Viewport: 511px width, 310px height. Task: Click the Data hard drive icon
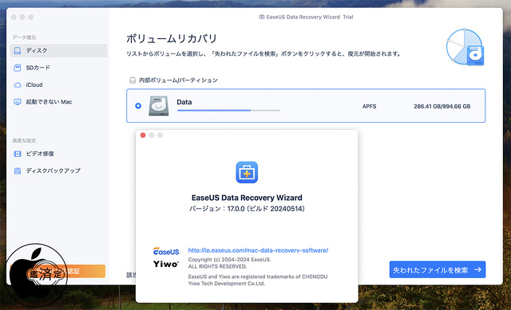159,106
